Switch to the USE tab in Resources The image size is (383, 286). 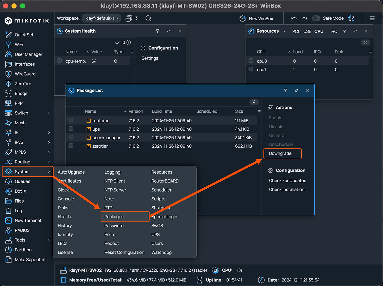point(307,31)
